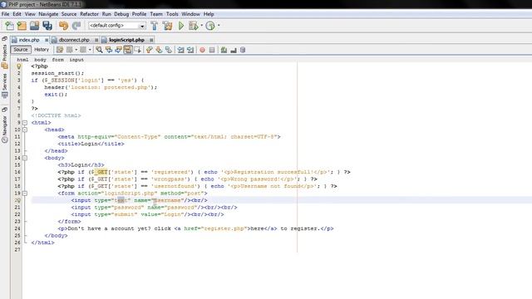Open the Window menu
Screen dimensions: 532x299
190,14
